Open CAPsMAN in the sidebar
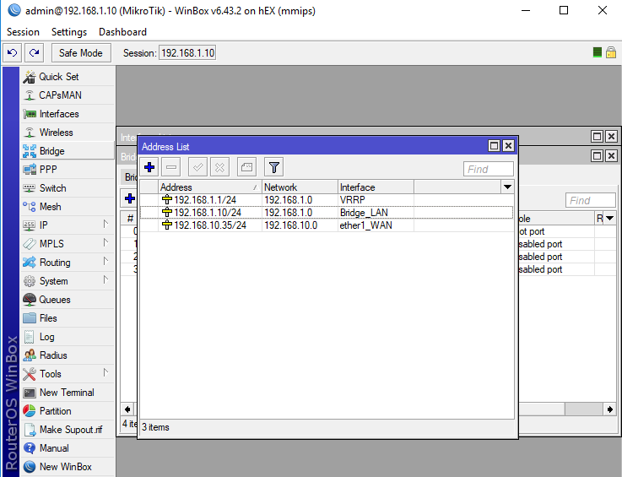This screenshot has height=477, width=622. pos(68,95)
